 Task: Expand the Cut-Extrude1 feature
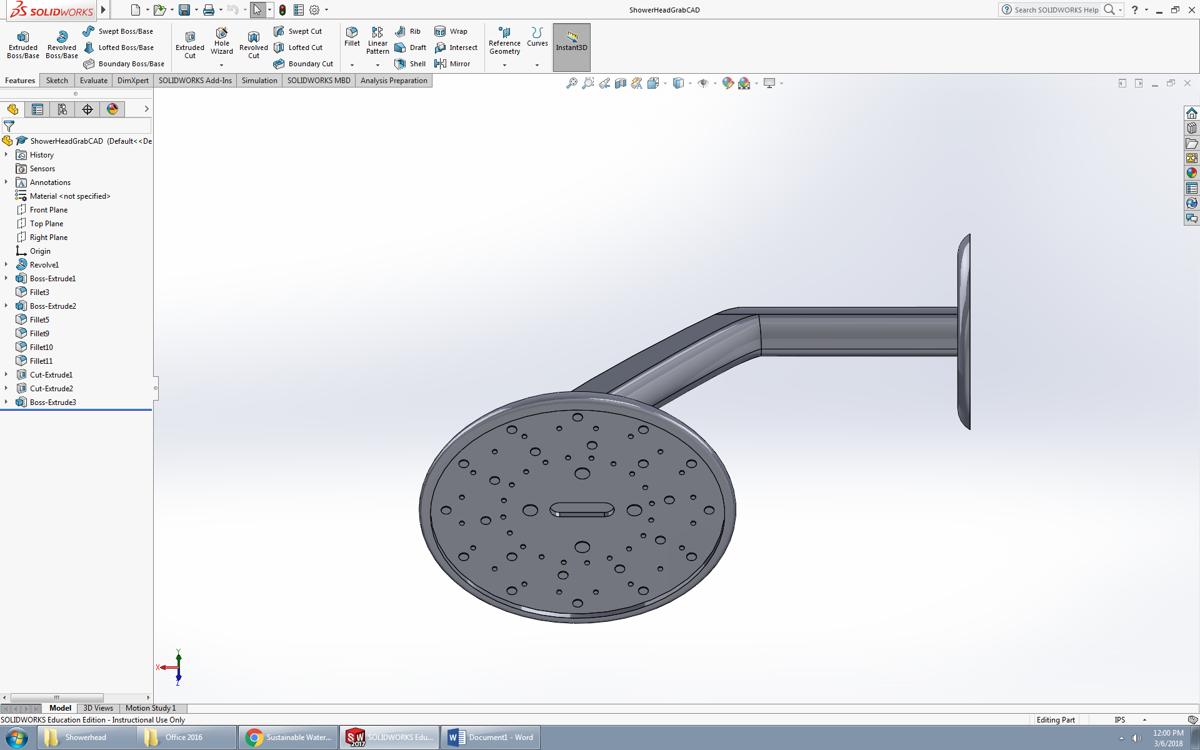6,375
